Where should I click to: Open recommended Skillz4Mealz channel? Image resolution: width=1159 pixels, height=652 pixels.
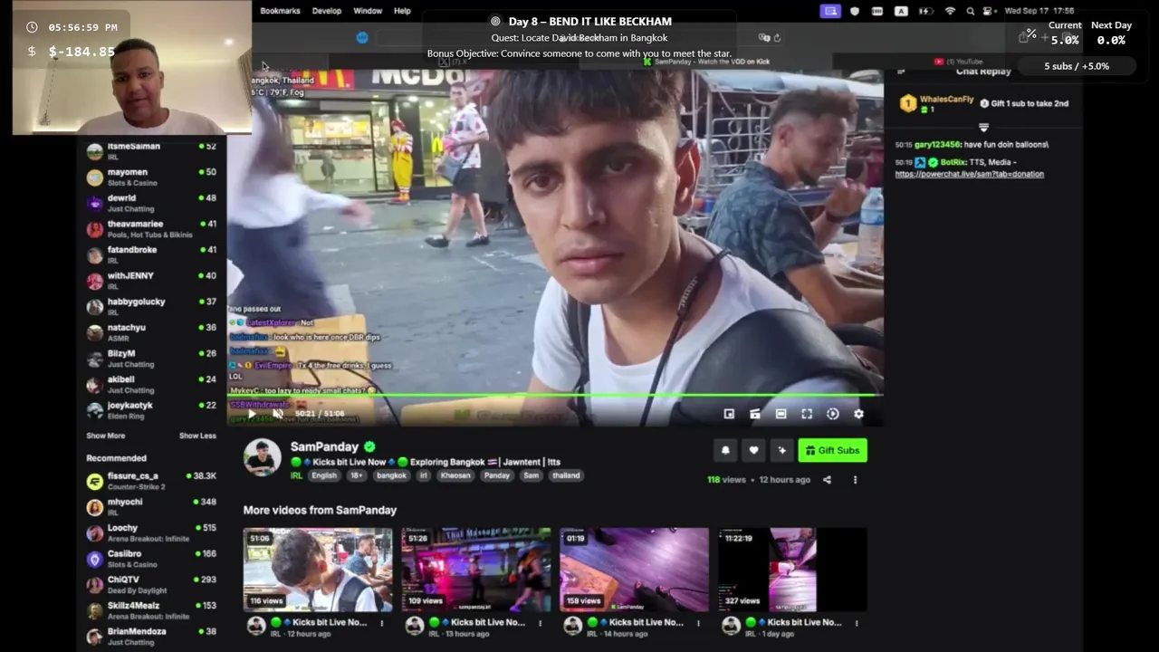(151, 610)
